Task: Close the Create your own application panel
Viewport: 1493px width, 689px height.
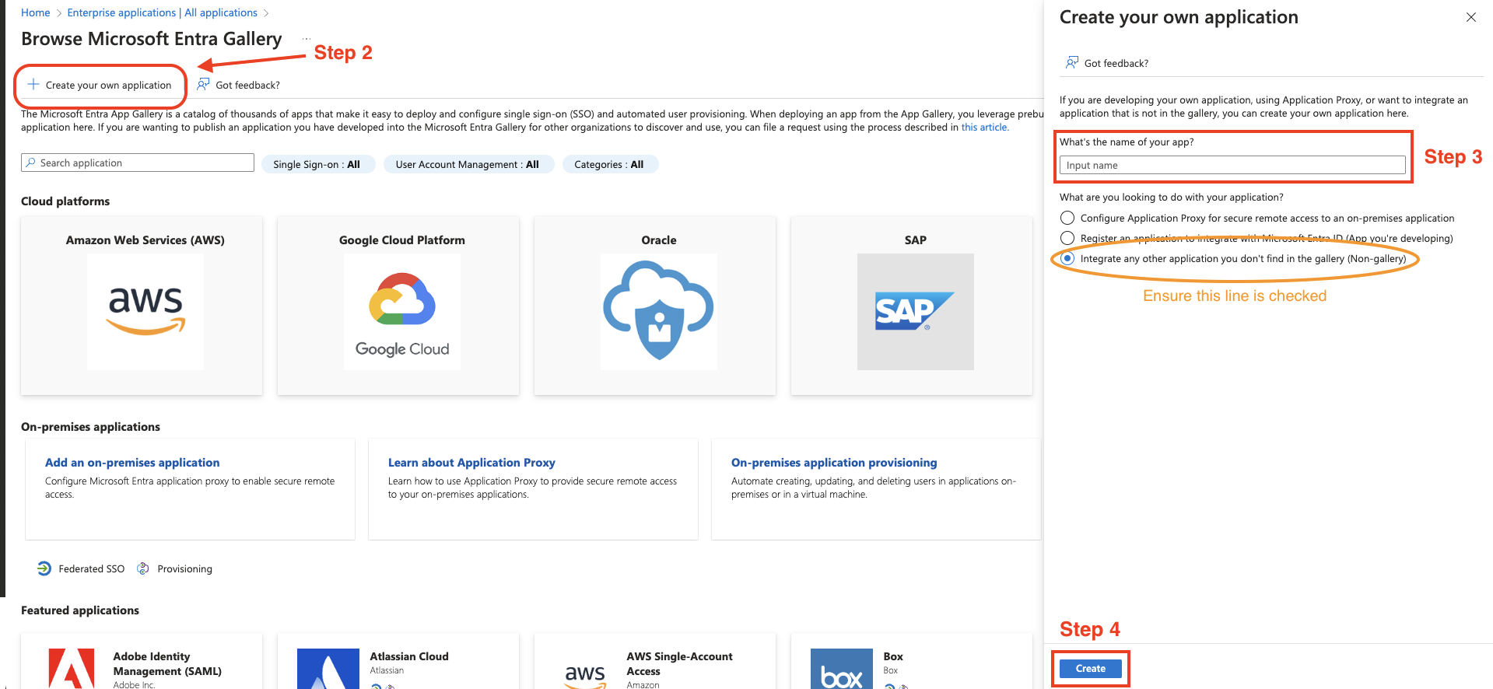Action: coord(1470,17)
